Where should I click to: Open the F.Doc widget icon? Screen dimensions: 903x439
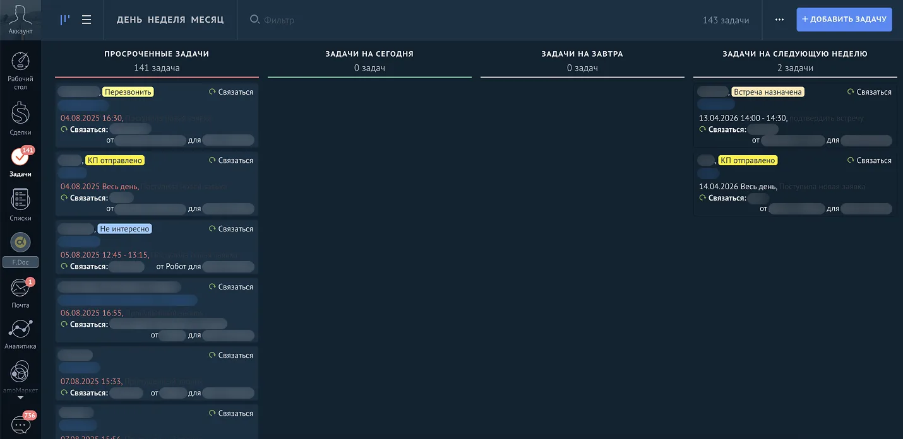tap(20, 242)
